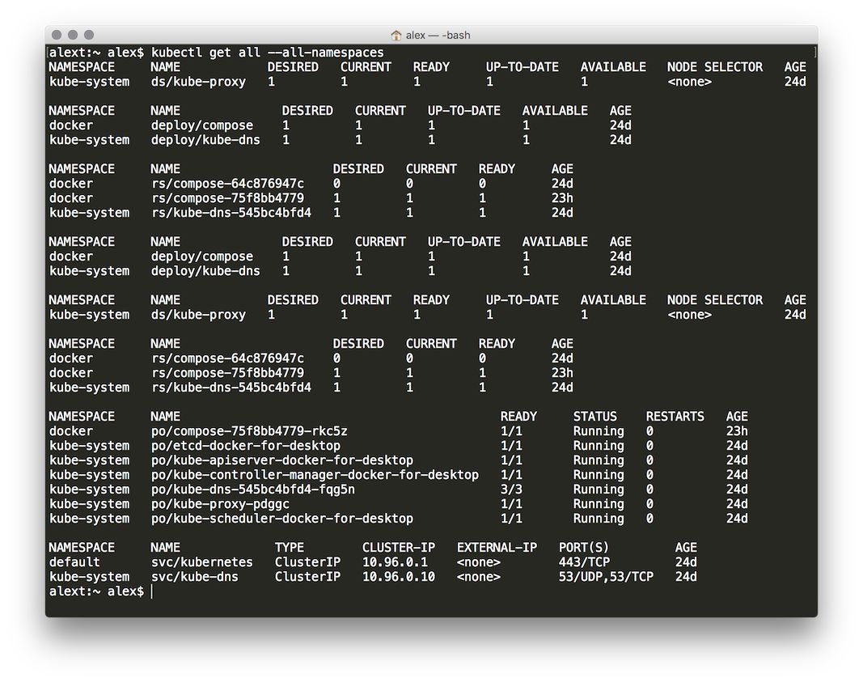Click restarts 0 in kube-apiserver pod row

click(x=649, y=460)
